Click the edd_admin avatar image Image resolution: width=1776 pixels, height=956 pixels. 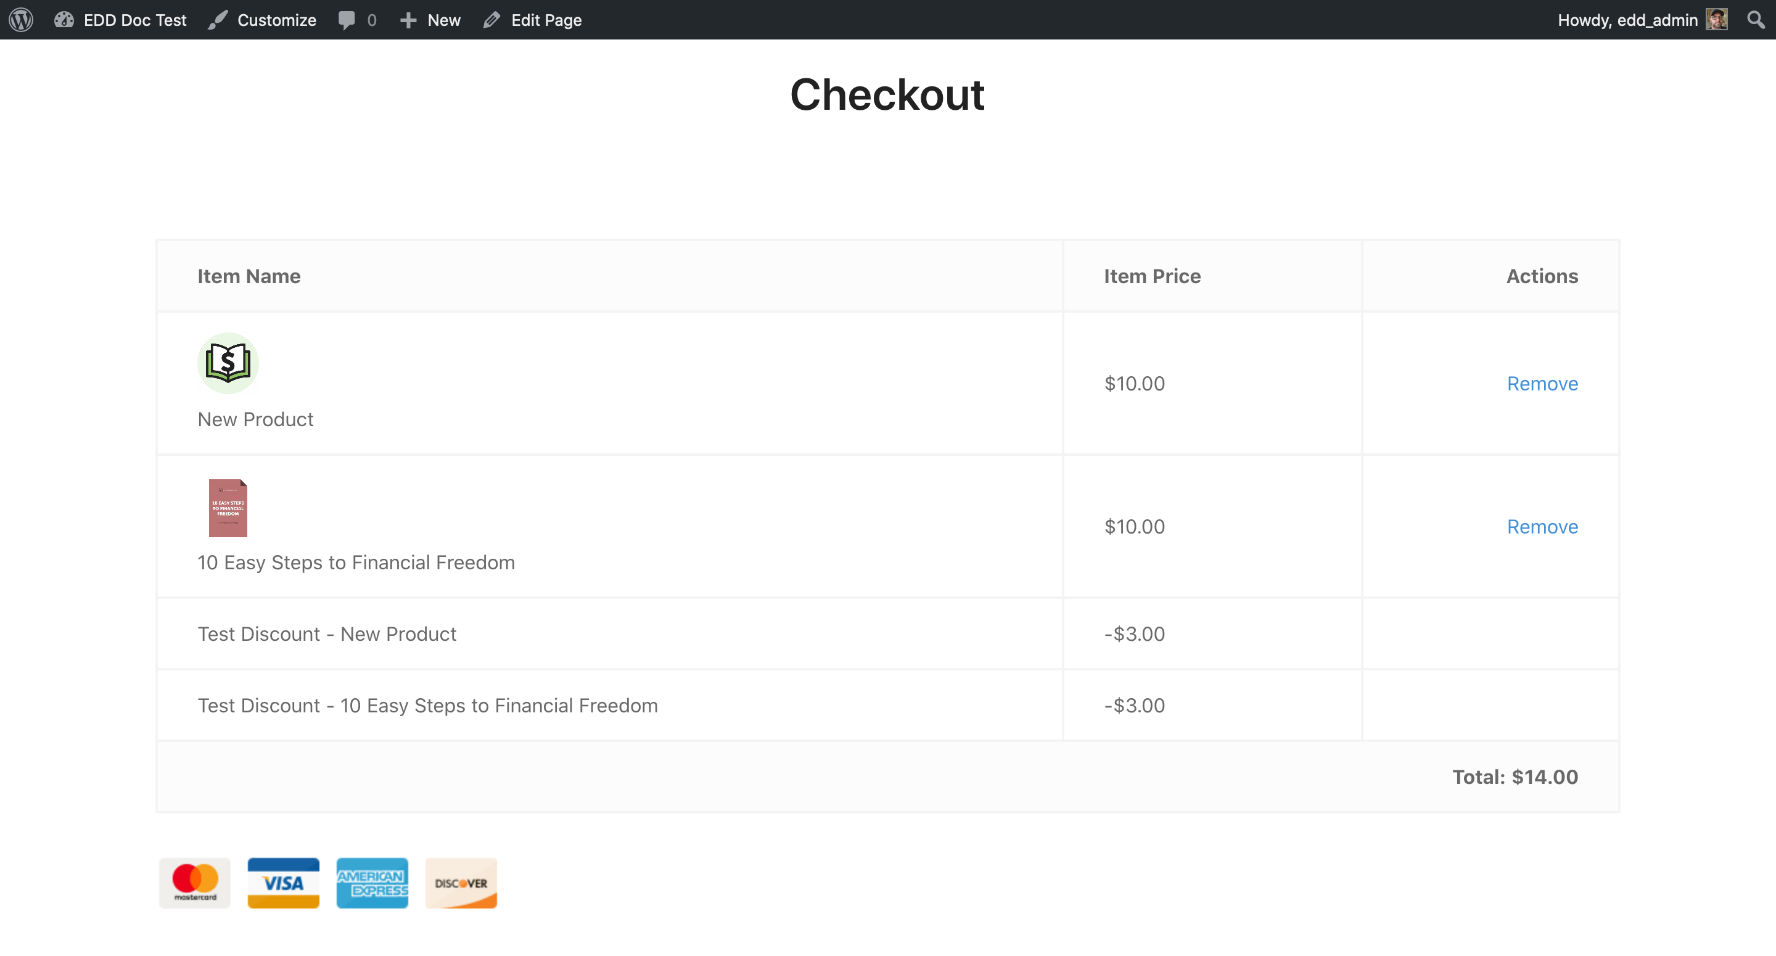point(1717,19)
